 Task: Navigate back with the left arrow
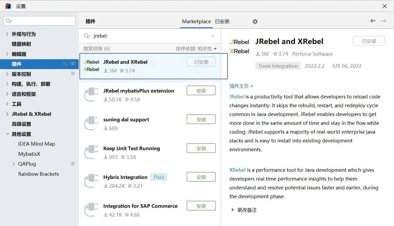point(373,21)
